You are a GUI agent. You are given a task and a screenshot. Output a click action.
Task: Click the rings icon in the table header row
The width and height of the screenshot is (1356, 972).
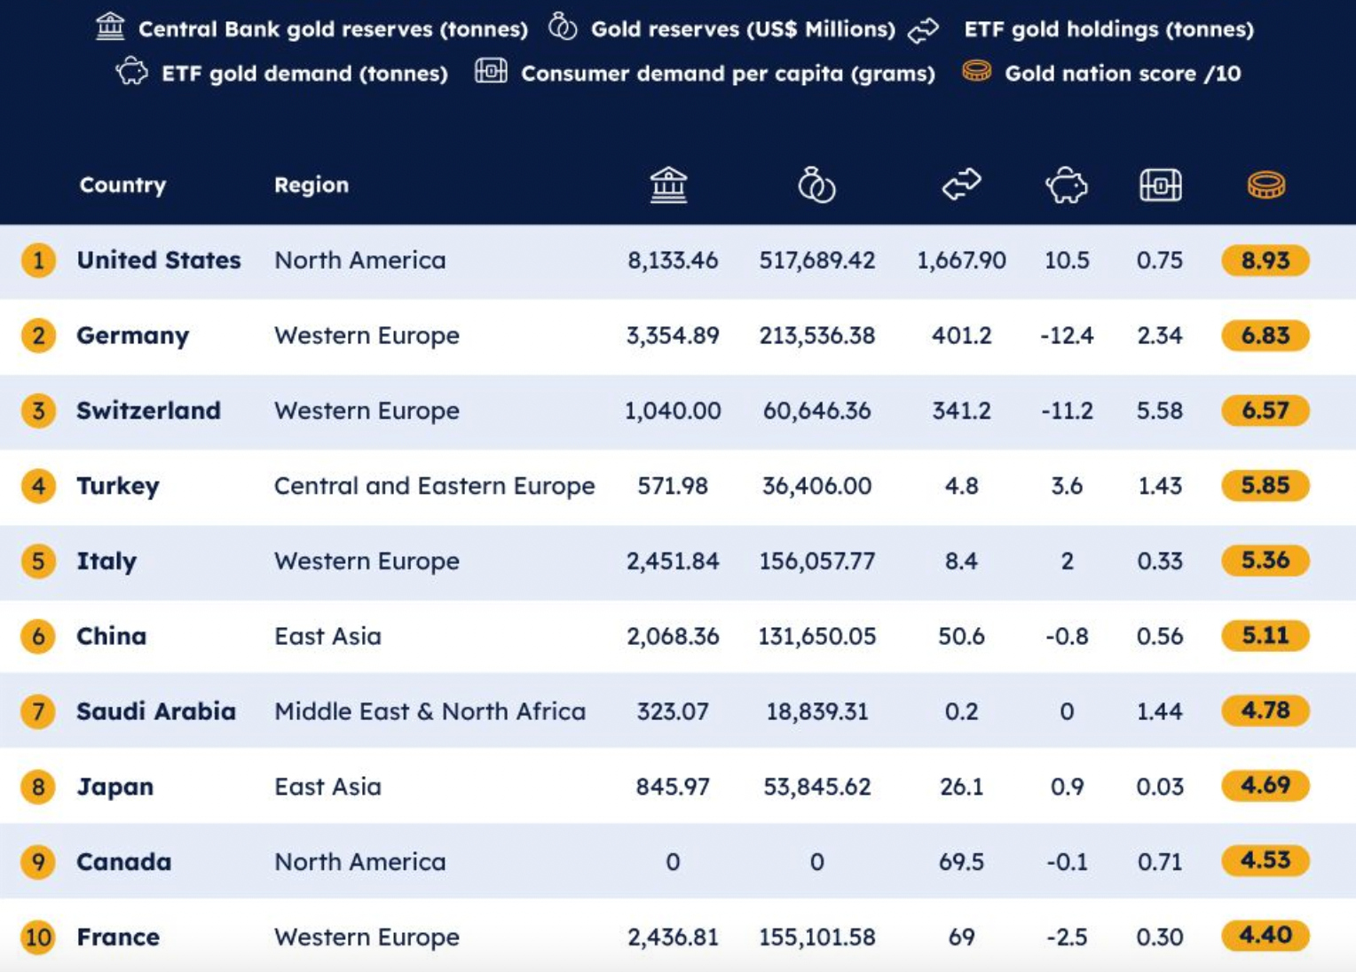pos(816,185)
